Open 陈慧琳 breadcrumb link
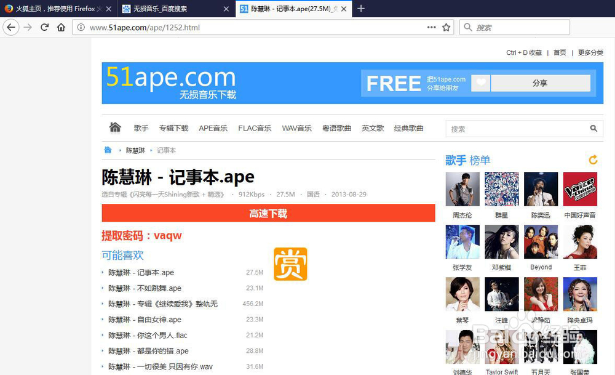 pyautogui.click(x=135, y=150)
